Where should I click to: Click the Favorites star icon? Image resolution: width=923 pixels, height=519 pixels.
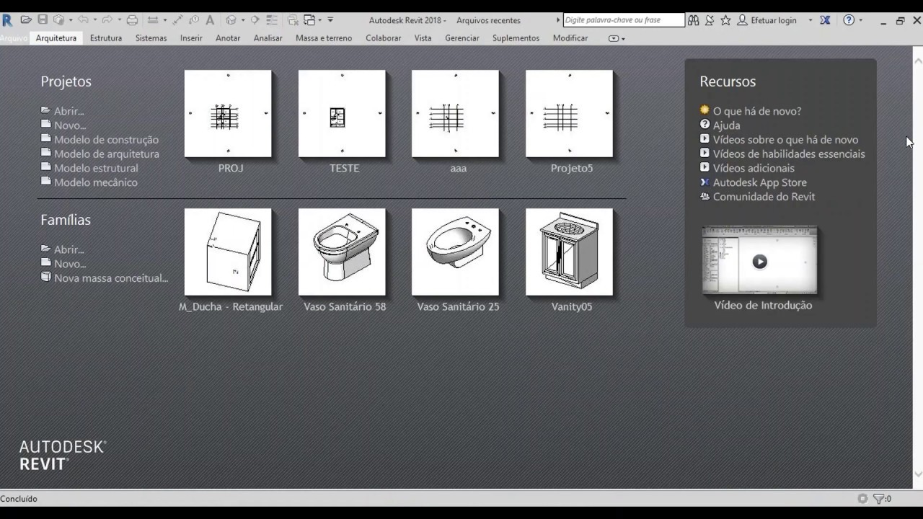(x=725, y=20)
